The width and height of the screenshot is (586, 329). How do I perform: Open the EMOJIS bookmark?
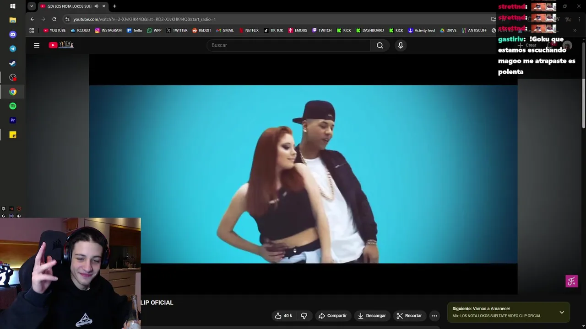tap(297, 31)
